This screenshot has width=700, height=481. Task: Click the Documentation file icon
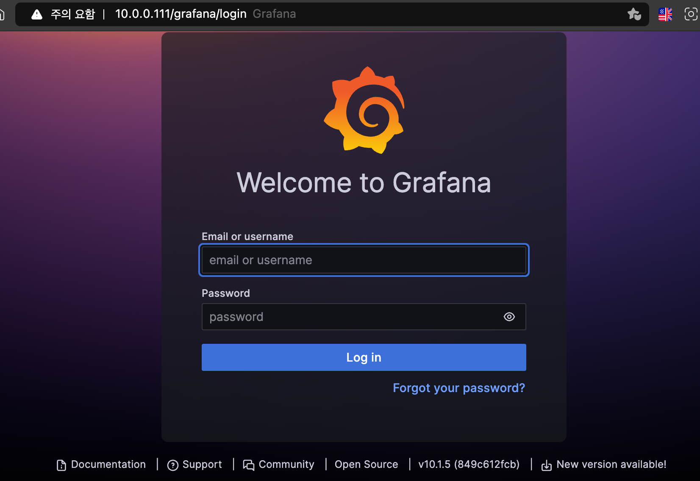coord(61,465)
